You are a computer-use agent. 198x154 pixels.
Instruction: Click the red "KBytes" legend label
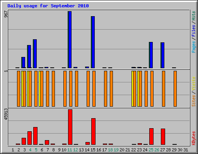(x=194, y=138)
